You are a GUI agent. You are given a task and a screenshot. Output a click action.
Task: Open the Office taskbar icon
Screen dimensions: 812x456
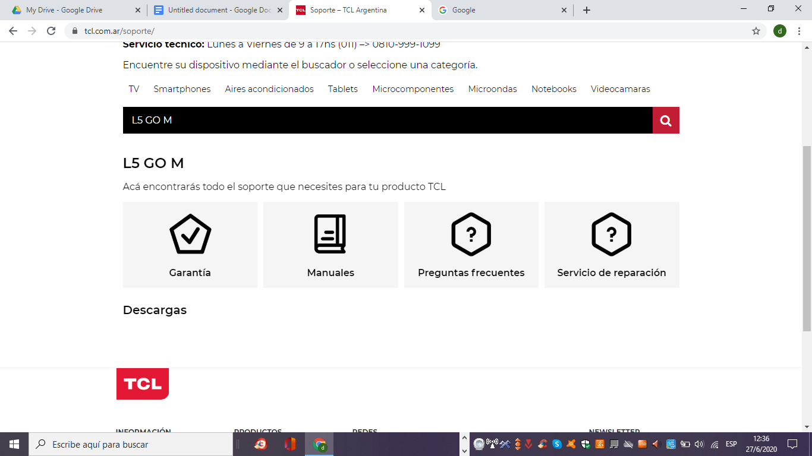click(x=290, y=444)
